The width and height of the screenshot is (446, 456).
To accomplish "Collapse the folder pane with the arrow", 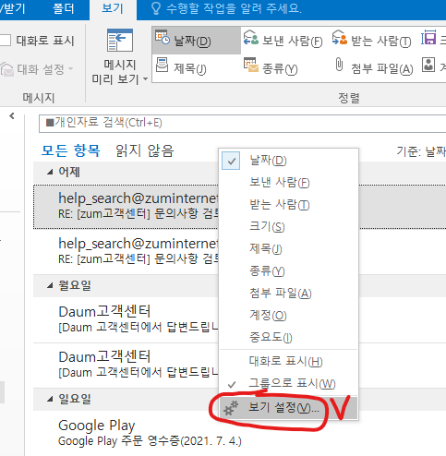I will (x=12, y=116).
